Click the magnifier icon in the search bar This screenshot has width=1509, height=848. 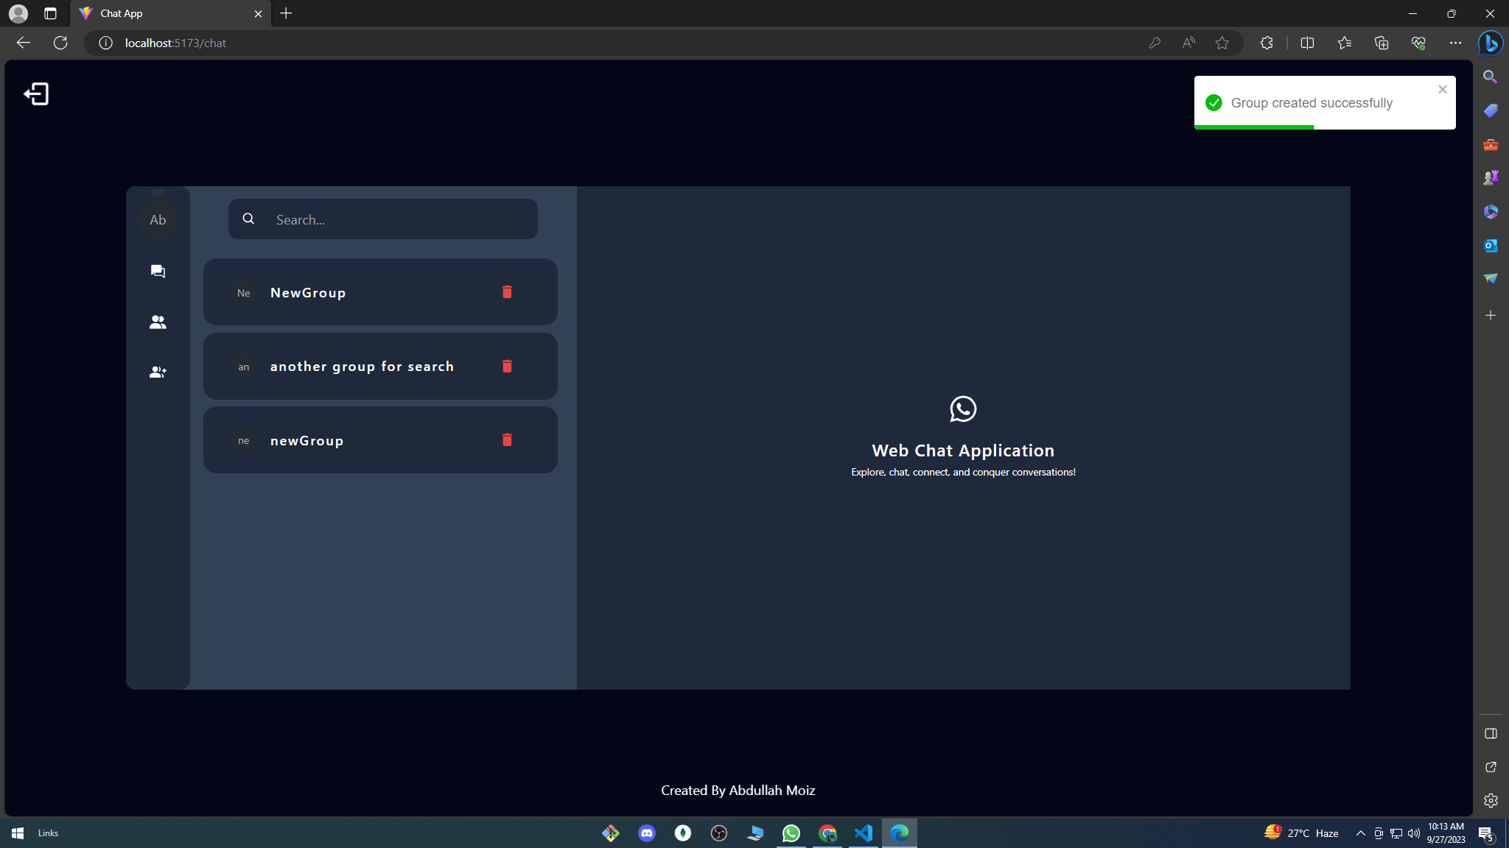click(248, 219)
